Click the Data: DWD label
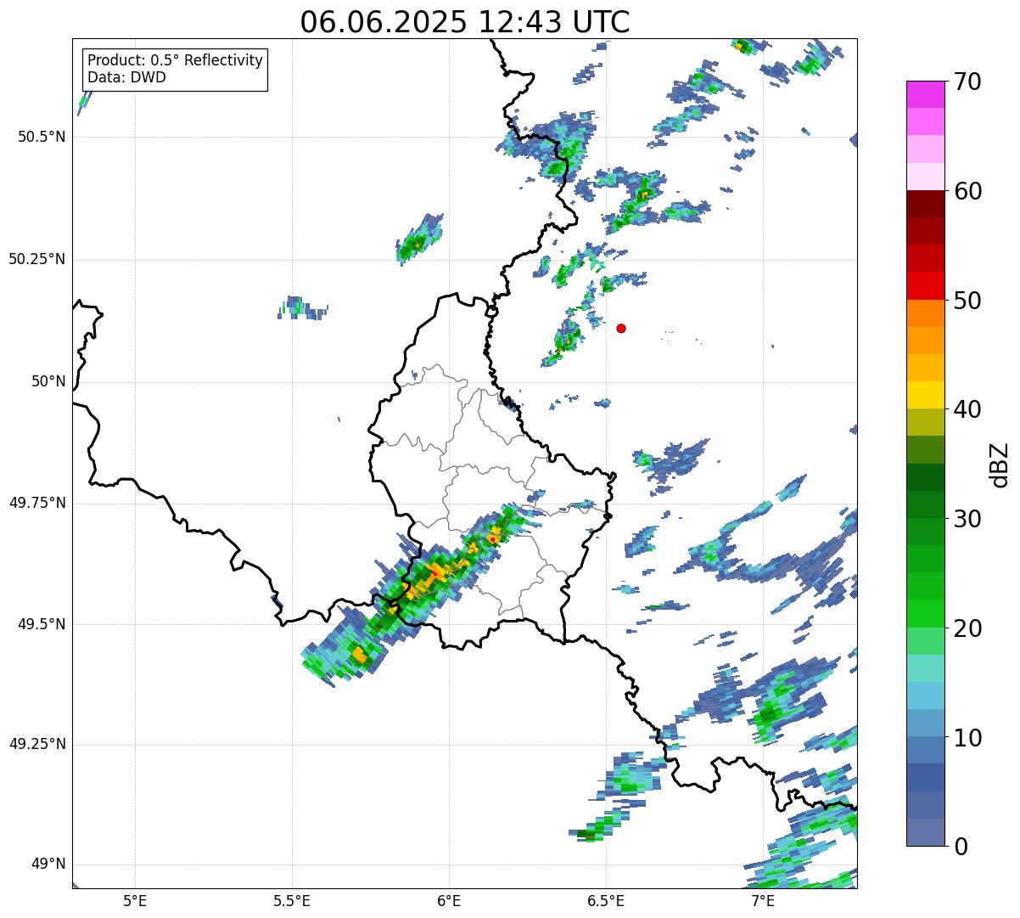This screenshot has width=1020, height=918. click(126, 77)
